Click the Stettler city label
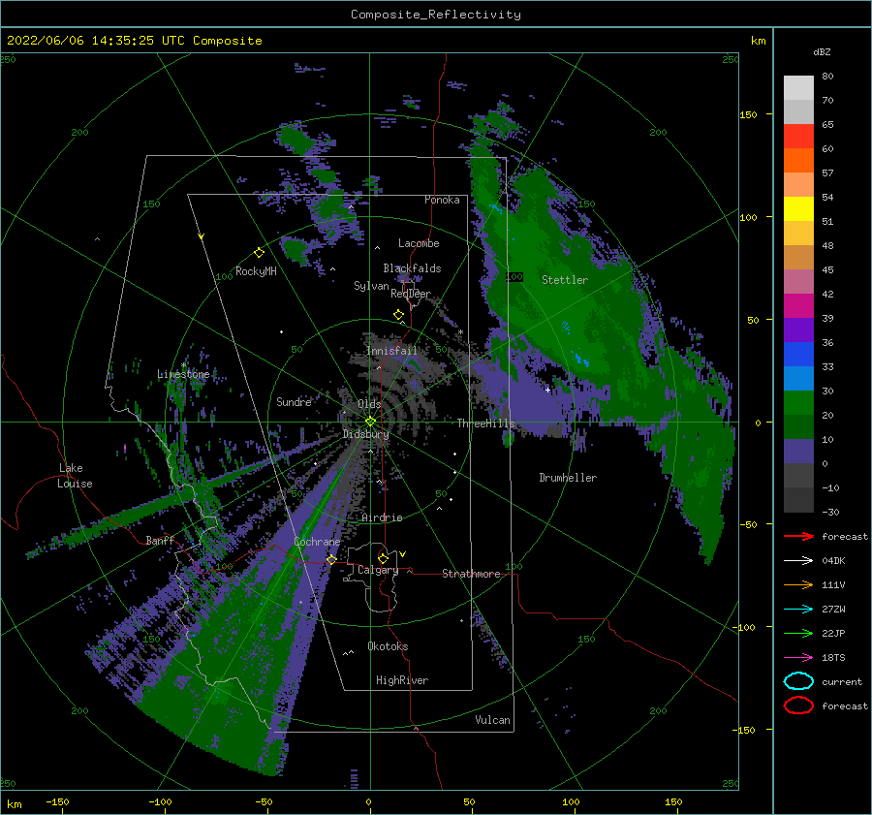This screenshot has width=872, height=815. 565,280
